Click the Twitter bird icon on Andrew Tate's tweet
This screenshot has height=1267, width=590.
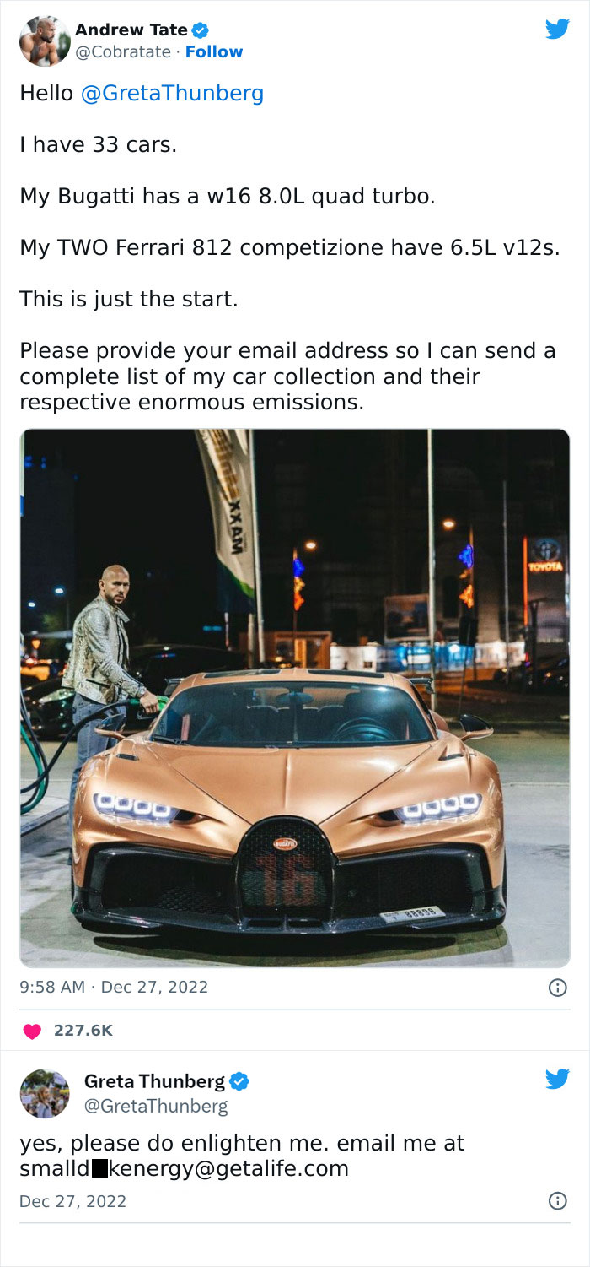click(x=557, y=30)
